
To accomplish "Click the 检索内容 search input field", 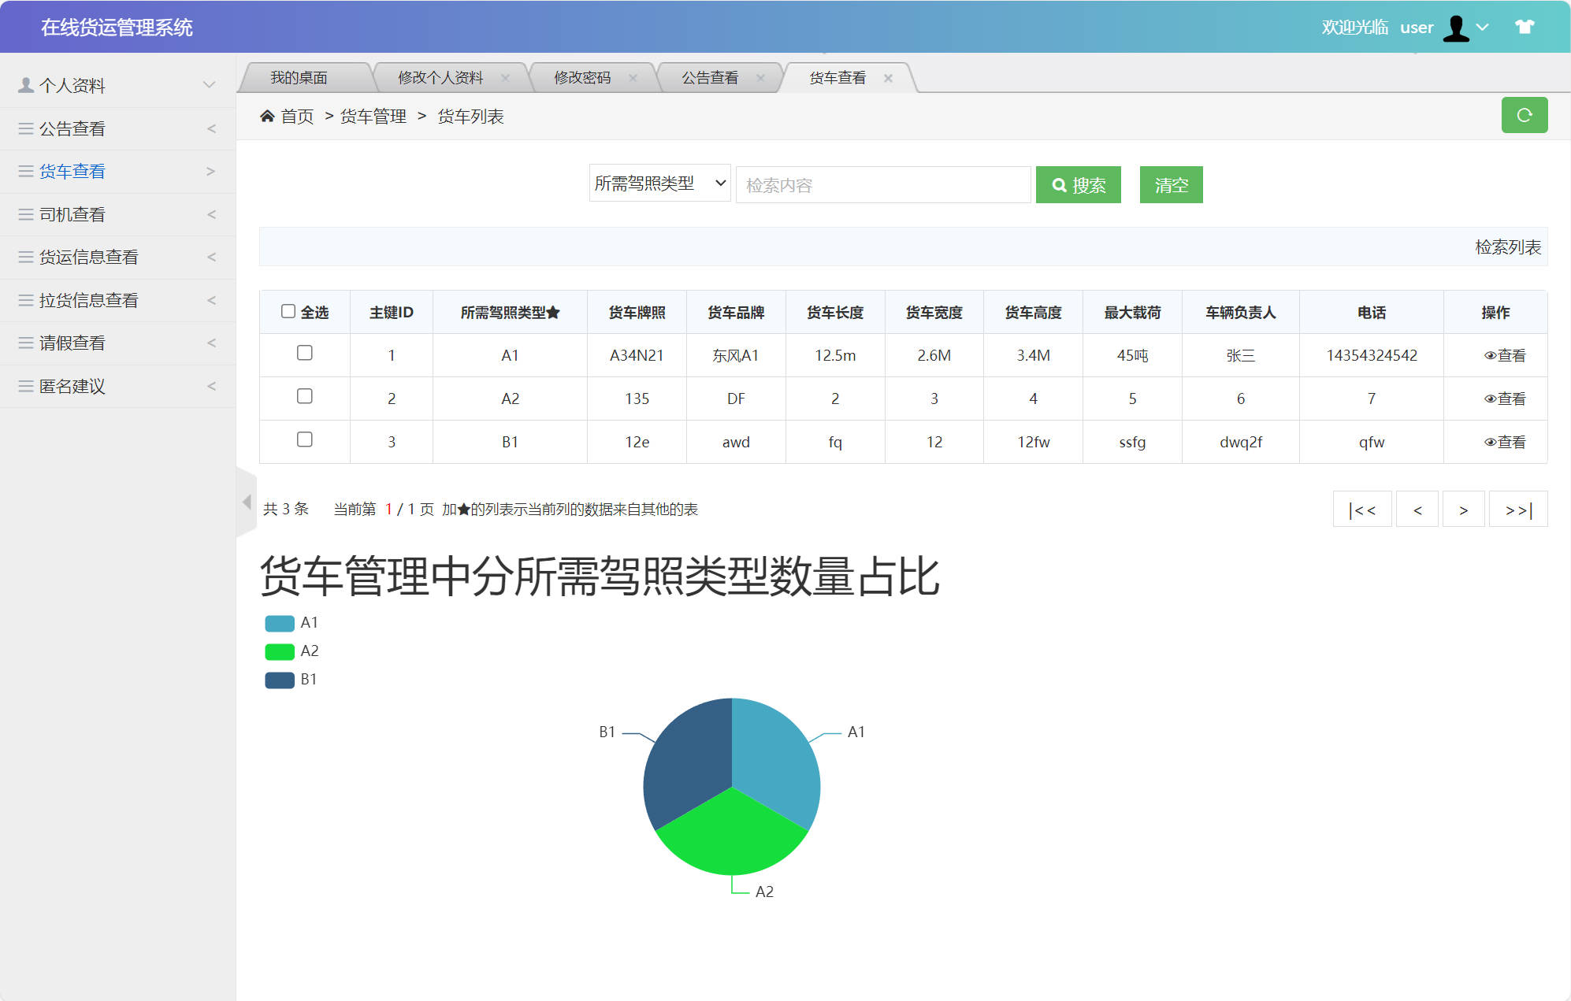I will (x=882, y=184).
